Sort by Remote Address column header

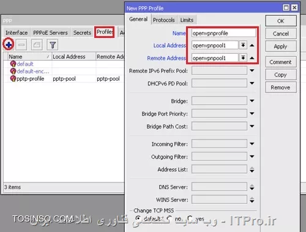(x=110, y=56)
